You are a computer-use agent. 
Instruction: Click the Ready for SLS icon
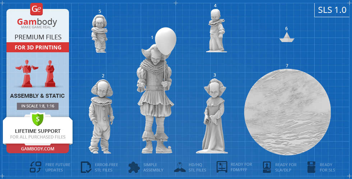(x=312, y=167)
